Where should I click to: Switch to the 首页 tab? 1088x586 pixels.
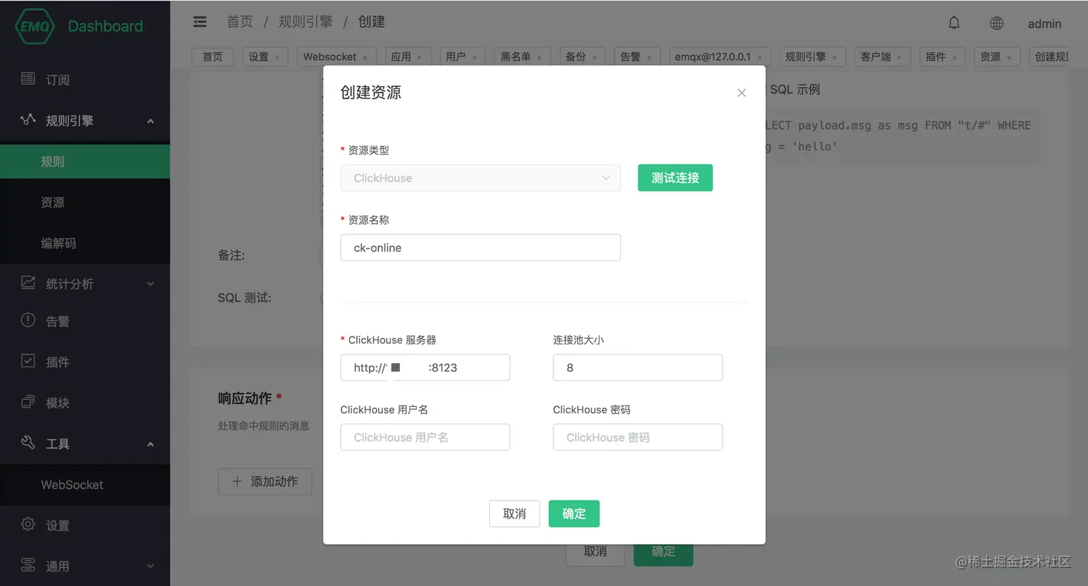pos(212,57)
